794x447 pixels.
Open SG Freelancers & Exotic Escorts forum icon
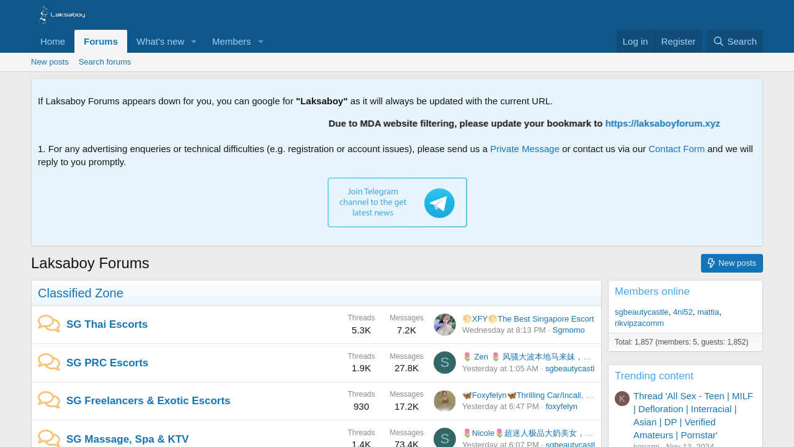[49, 400]
